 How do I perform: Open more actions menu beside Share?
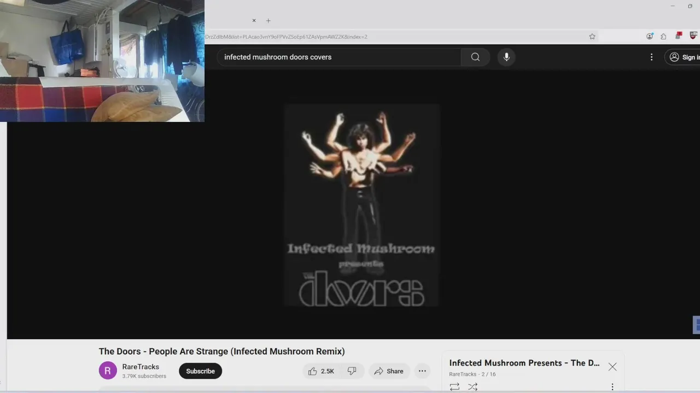(422, 371)
